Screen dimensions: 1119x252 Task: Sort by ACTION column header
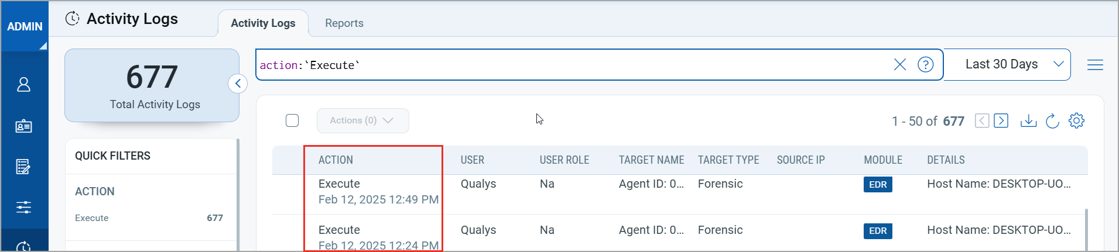(336, 160)
